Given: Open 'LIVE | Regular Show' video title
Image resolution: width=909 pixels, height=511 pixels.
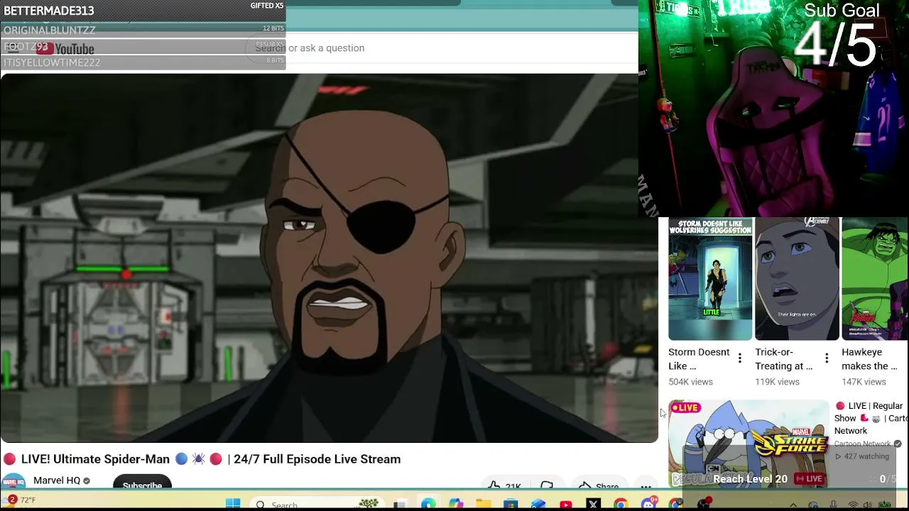Looking at the screenshot, I should (x=871, y=418).
